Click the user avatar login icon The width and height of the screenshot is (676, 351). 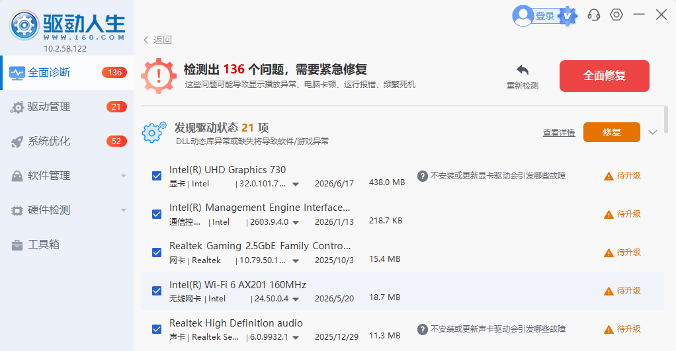pyautogui.click(x=523, y=16)
